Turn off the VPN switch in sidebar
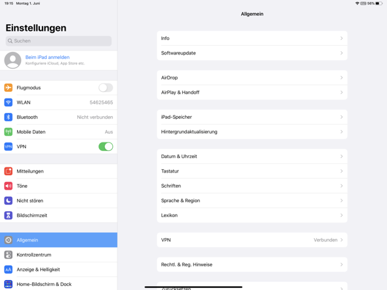This screenshot has width=387, height=290. [x=106, y=146]
